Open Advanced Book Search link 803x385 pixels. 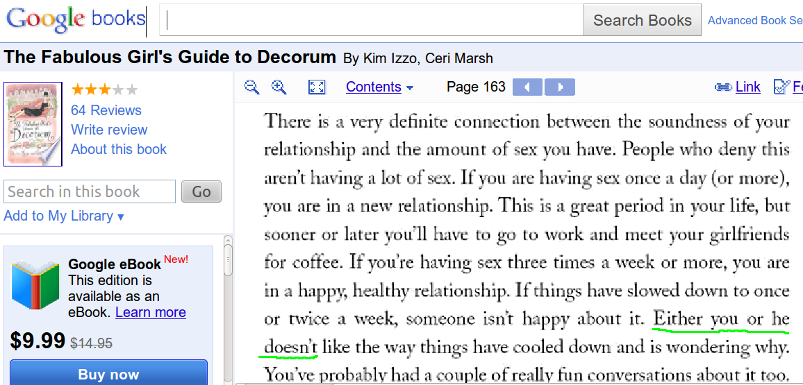(x=755, y=20)
